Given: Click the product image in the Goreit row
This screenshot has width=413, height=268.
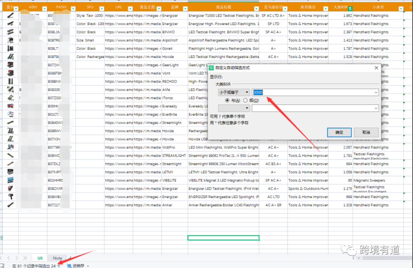Looking at the screenshot, I should [x=10, y=48].
